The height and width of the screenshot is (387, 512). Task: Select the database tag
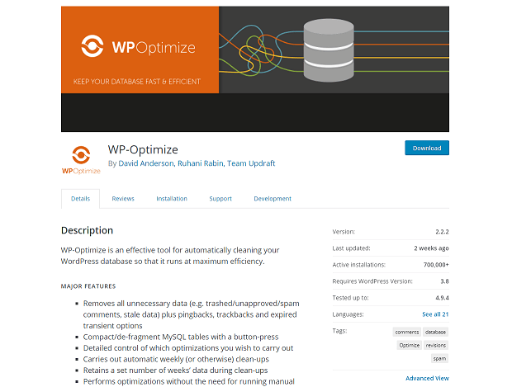(435, 332)
